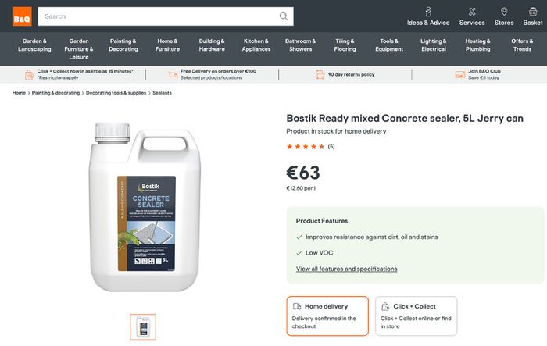Viewport: 547px width, 346px height.
Task: Open Painting & Decorating menu
Action: (x=123, y=45)
